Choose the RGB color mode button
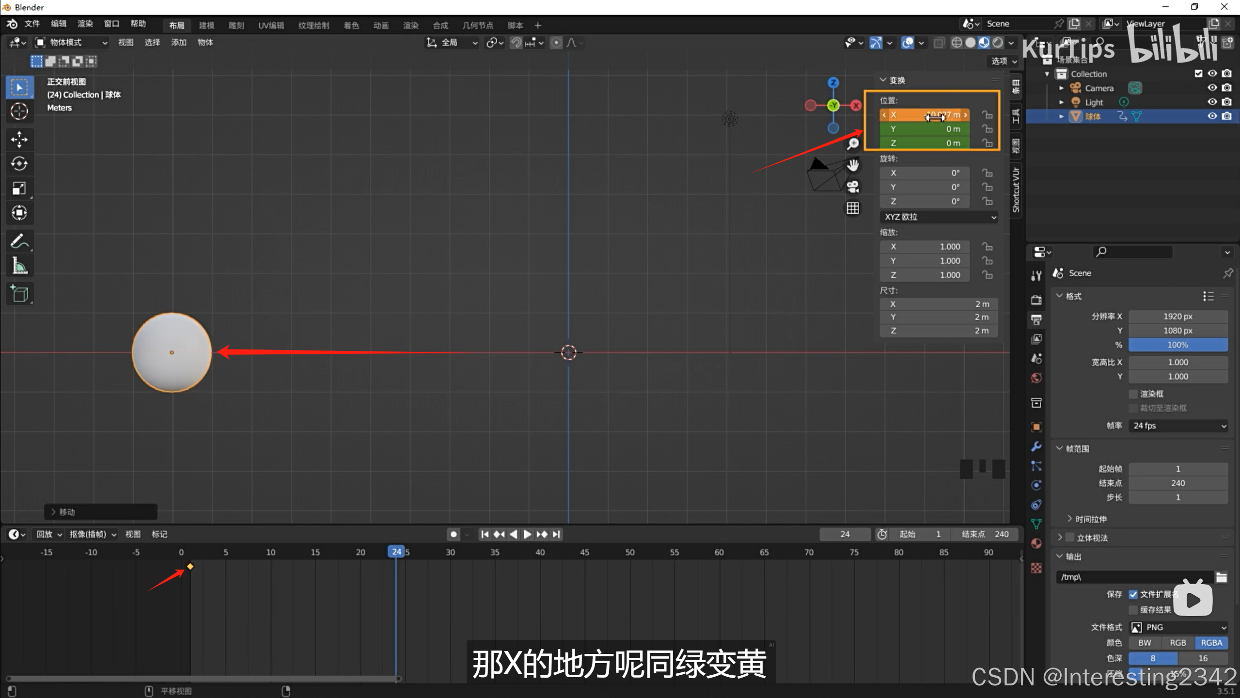Viewport: 1240px width, 698px height. pyautogui.click(x=1177, y=643)
